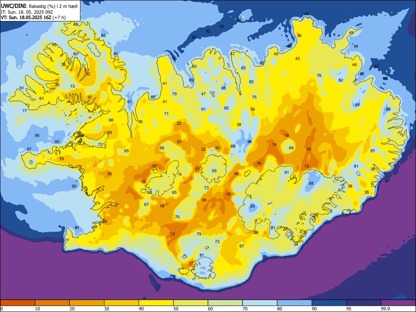Choose the 30–40 golden legend swatch
416x312 pixels.
(x=121, y=303)
